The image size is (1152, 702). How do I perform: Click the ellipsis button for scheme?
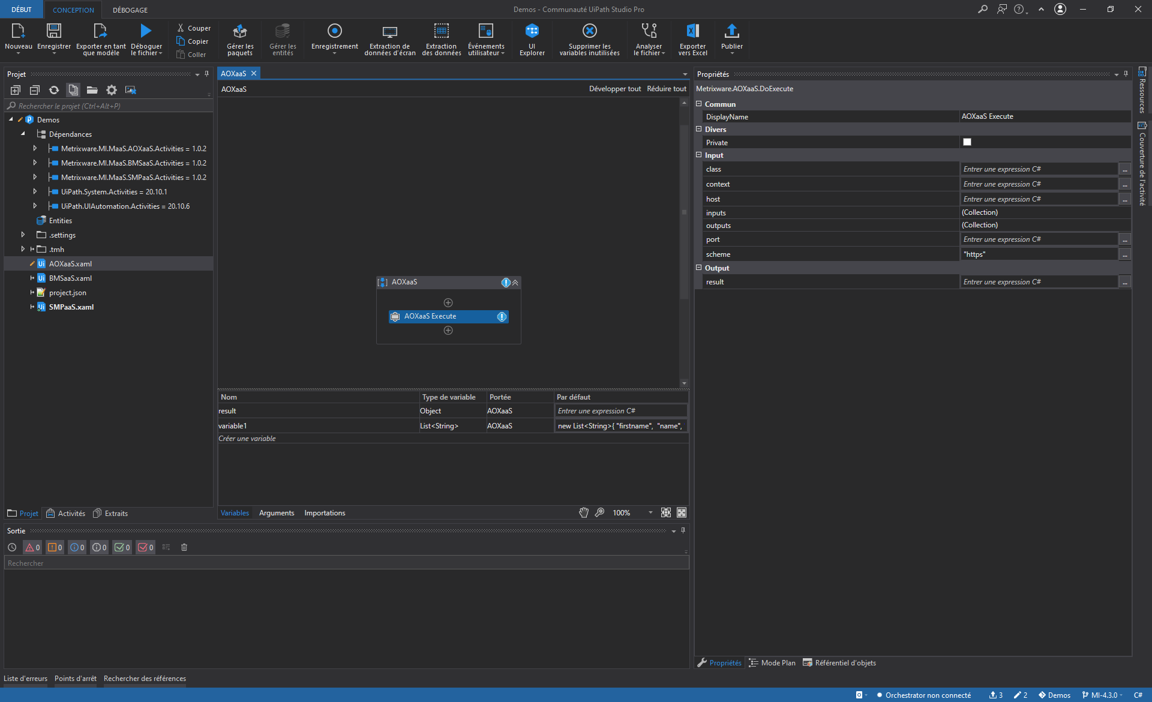point(1125,254)
